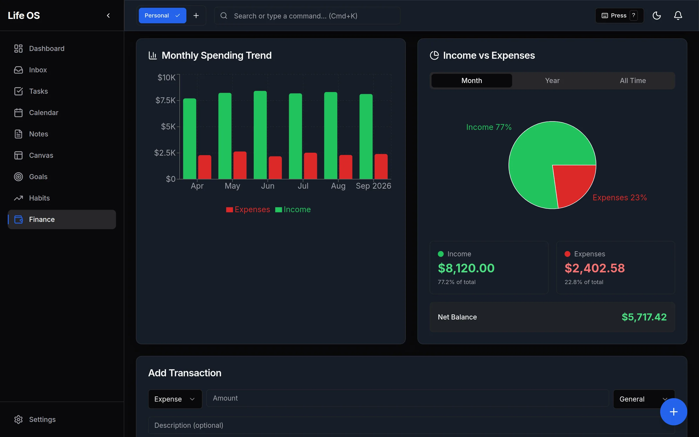699x437 pixels.
Task: Switch to the Canvas section
Action: click(x=62, y=155)
